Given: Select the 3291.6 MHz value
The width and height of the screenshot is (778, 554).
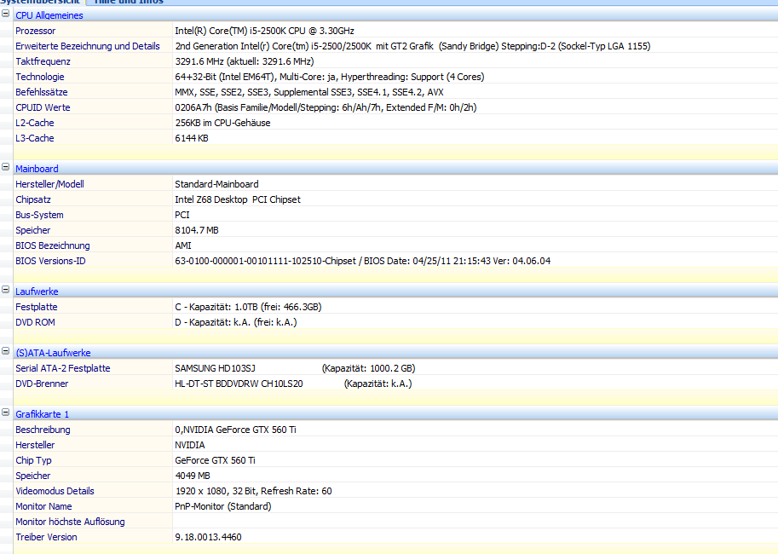Looking at the screenshot, I should [x=244, y=61].
